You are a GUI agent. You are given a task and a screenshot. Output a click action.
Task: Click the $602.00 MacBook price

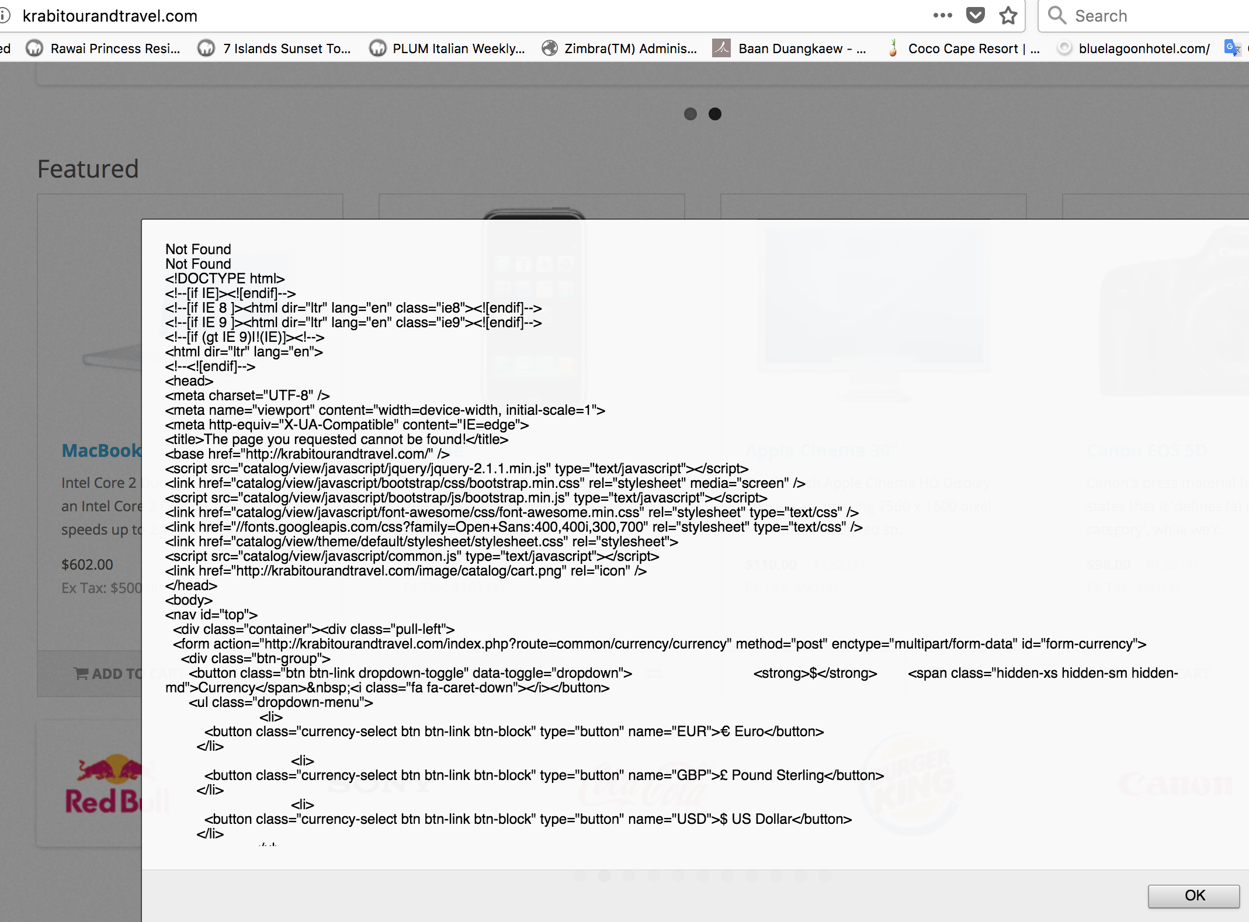click(87, 564)
